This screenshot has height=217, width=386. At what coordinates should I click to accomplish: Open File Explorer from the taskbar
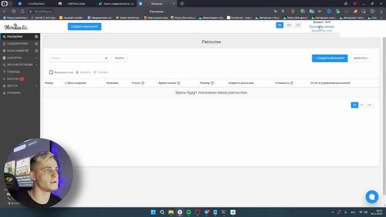(171, 212)
